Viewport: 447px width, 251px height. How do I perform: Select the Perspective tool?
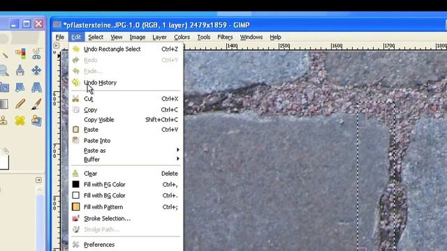pyautogui.click(x=36, y=87)
